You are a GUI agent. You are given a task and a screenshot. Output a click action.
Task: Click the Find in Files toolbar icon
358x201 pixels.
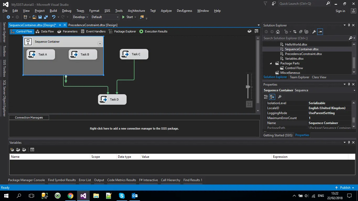(x=142, y=17)
